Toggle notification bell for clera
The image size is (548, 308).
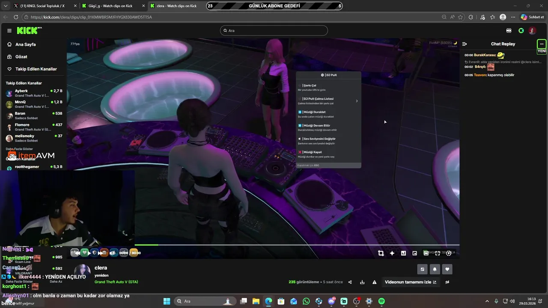435,269
